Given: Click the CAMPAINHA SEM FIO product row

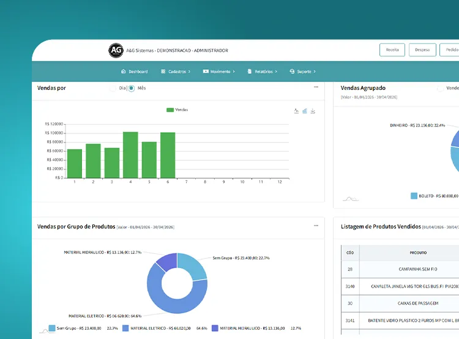Looking at the screenshot, I should pos(400,269).
